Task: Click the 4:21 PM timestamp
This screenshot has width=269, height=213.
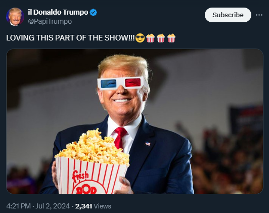Action: pos(18,206)
